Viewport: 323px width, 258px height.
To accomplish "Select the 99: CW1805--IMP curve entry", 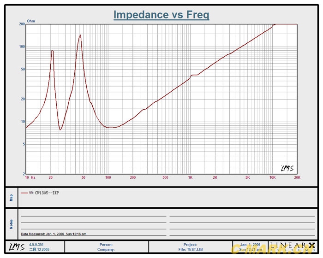I will (x=43, y=193).
